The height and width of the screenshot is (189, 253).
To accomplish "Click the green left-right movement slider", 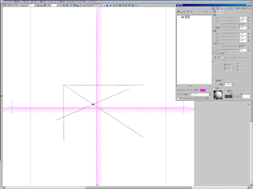I will tap(229, 18).
